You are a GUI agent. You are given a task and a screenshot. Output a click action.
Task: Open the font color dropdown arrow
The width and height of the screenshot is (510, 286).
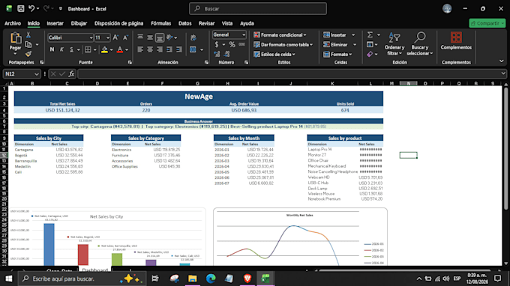pos(127,50)
